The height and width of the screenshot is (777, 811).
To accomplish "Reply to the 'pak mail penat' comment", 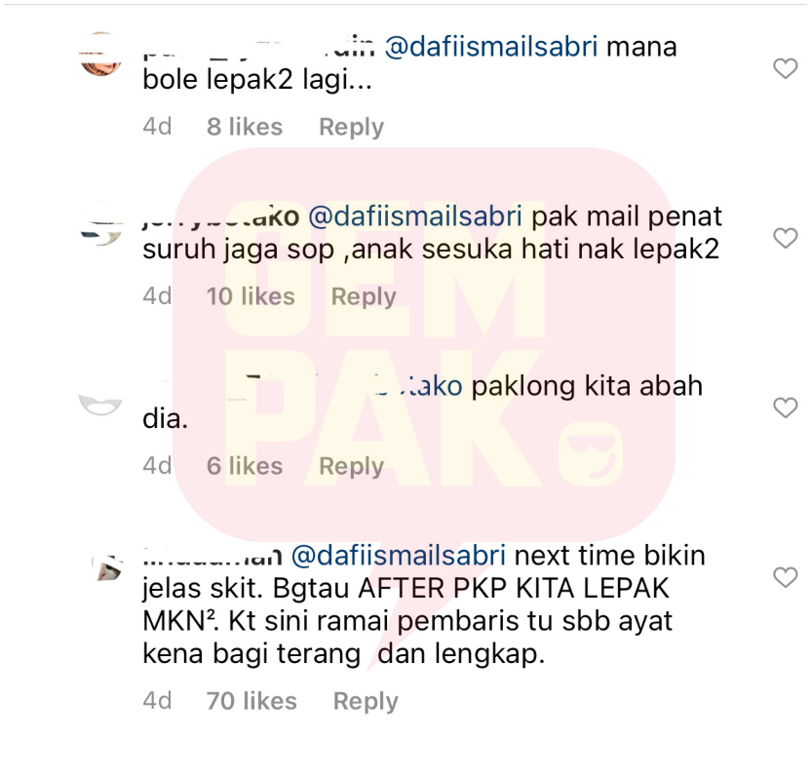I will 364,296.
